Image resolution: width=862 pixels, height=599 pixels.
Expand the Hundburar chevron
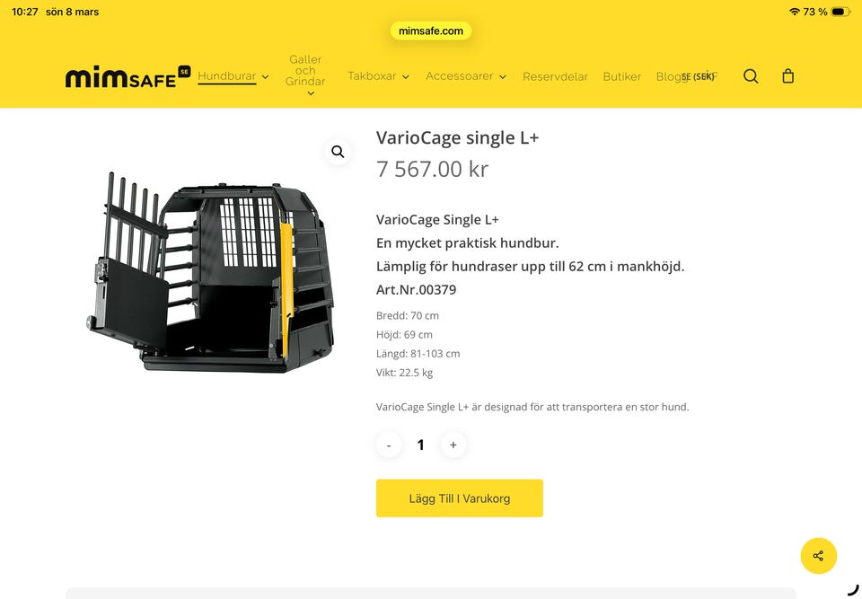[x=265, y=77]
